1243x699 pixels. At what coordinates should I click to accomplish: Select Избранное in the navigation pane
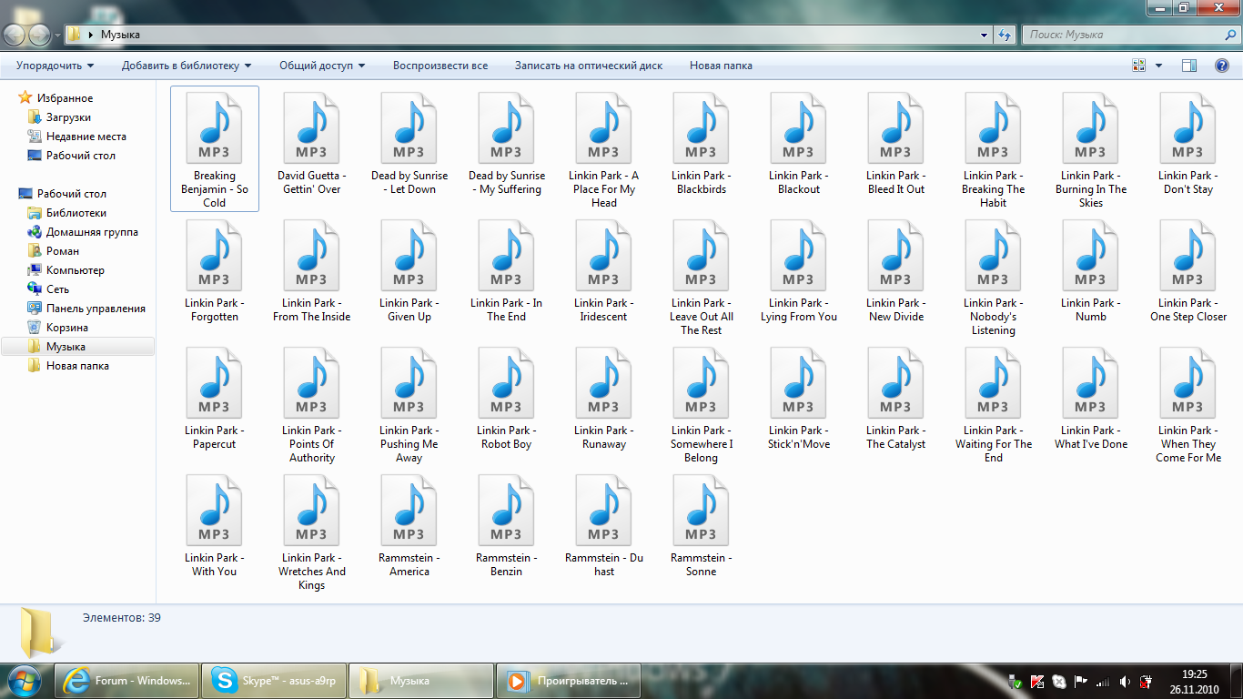pyautogui.click(x=65, y=98)
